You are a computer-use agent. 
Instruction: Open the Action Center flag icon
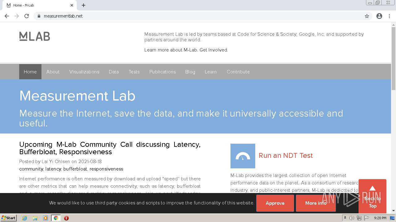click(x=367, y=218)
